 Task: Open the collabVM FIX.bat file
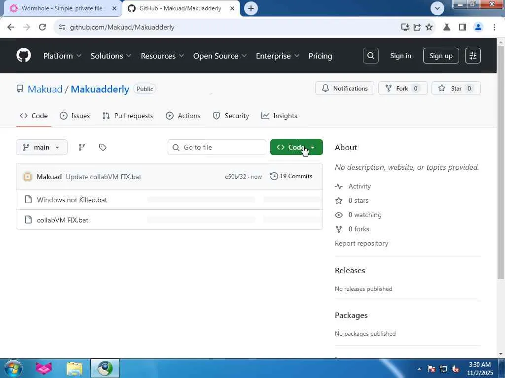coord(63,220)
